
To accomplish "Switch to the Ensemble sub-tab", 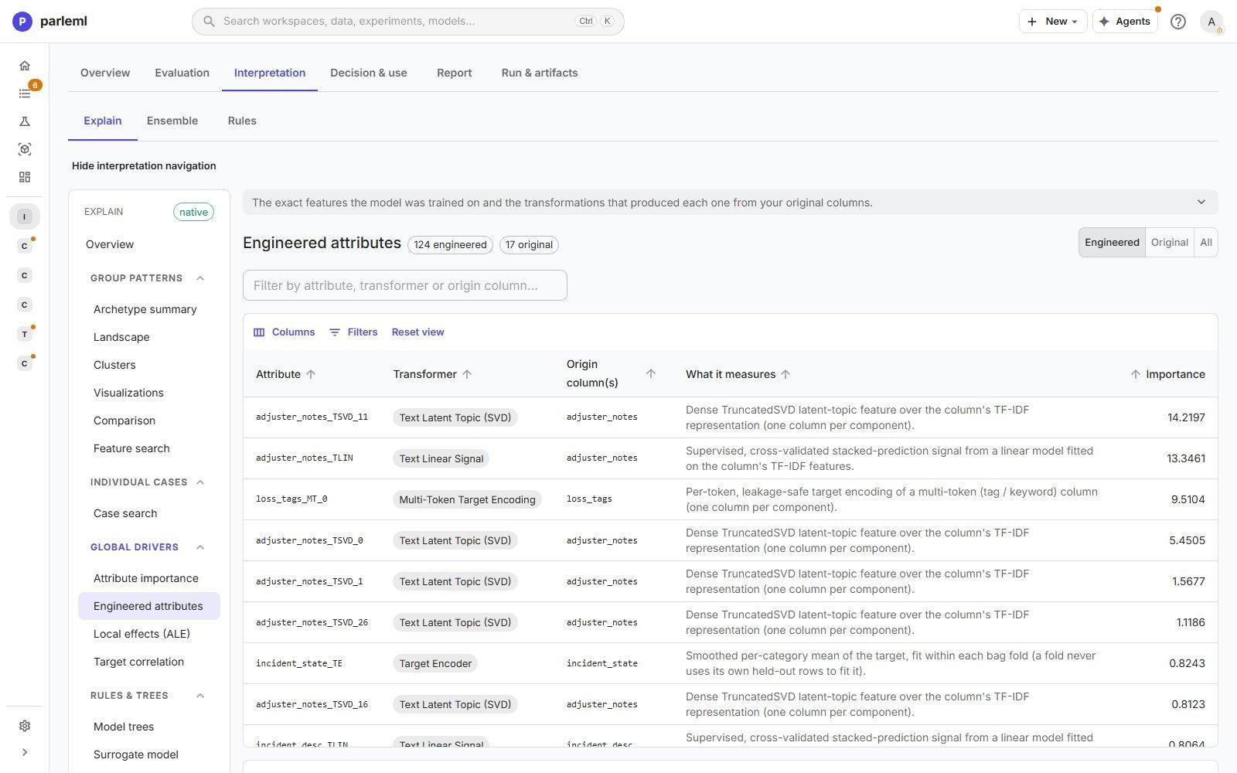I will [x=172, y=121].
